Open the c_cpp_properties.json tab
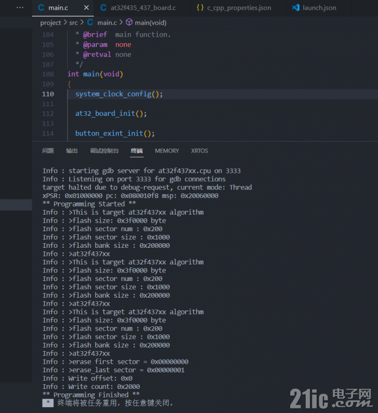 point(239,8)
